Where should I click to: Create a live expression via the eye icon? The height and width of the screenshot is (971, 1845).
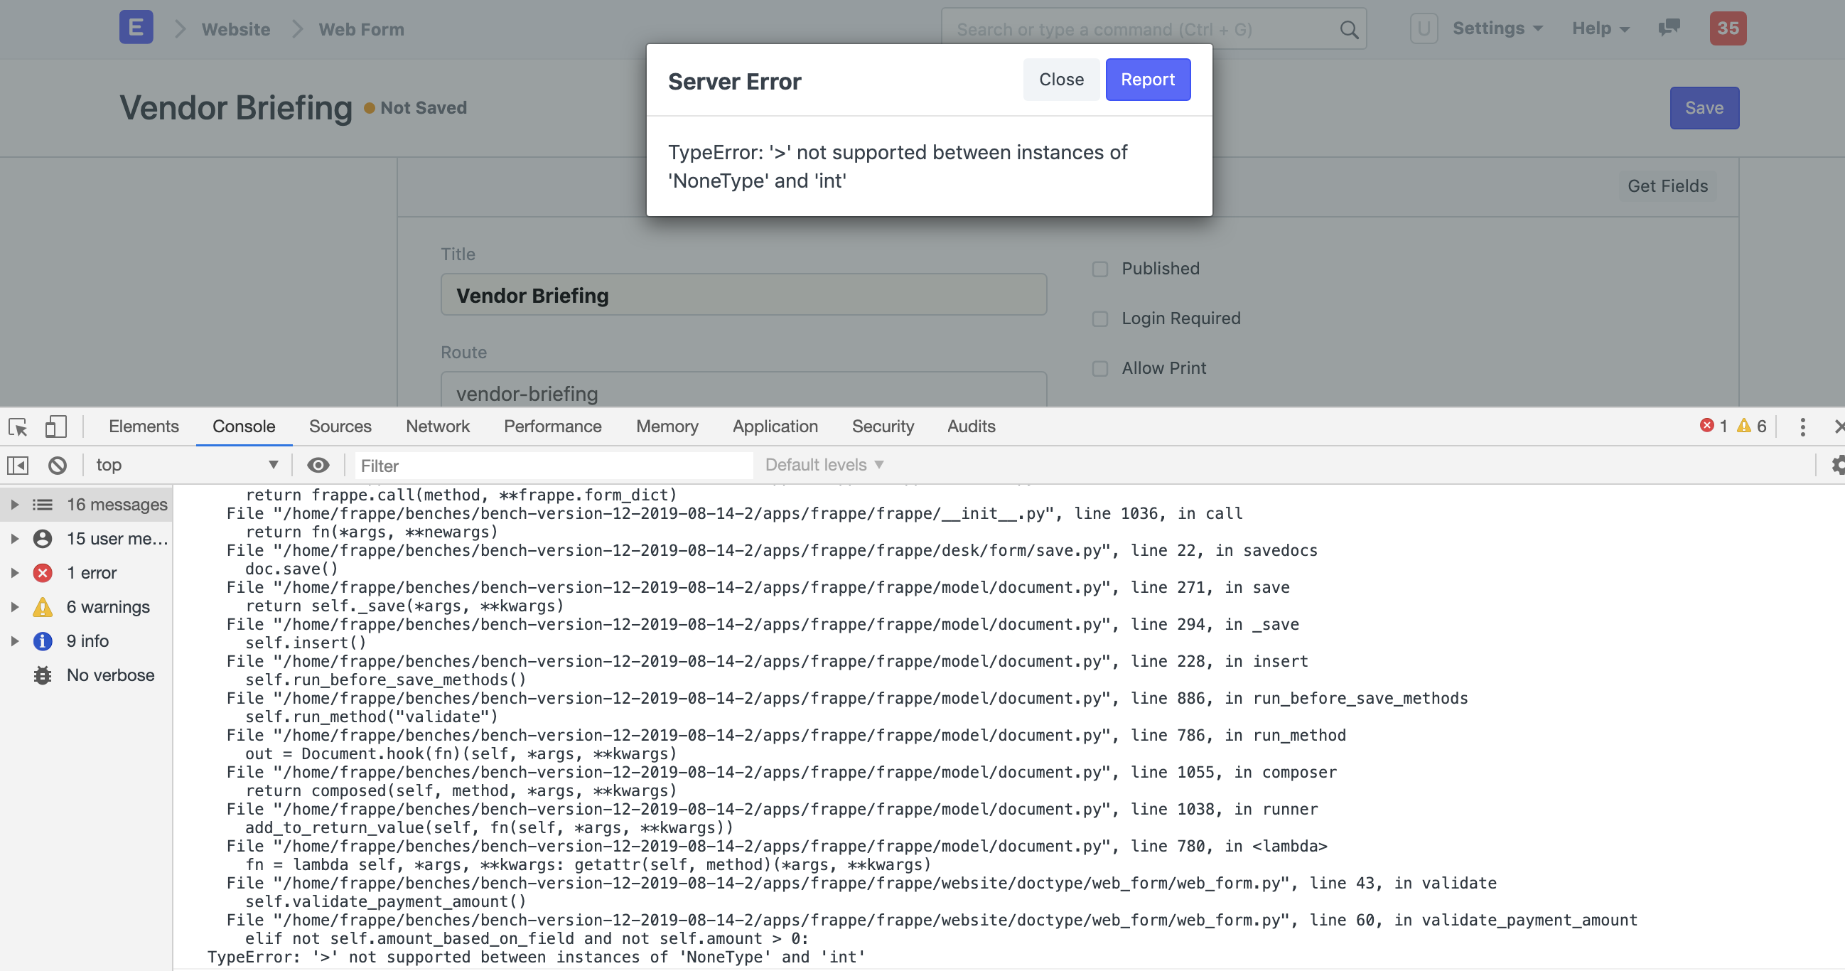[318, 465]
